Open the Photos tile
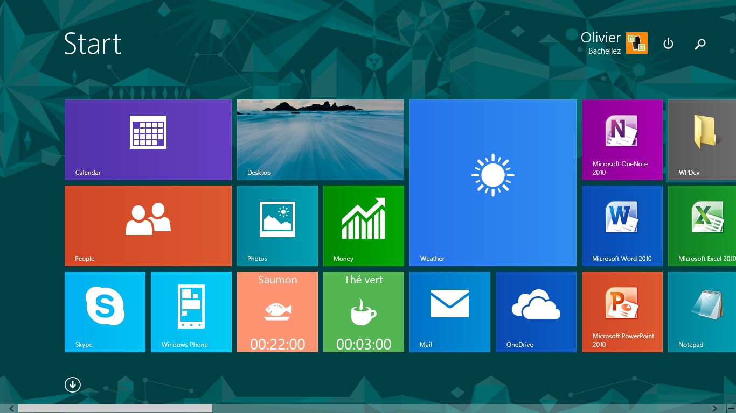 277,226
